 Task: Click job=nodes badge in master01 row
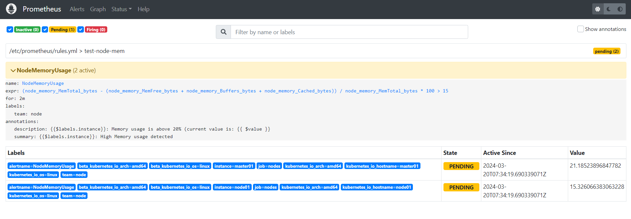[x=269, y=166]
